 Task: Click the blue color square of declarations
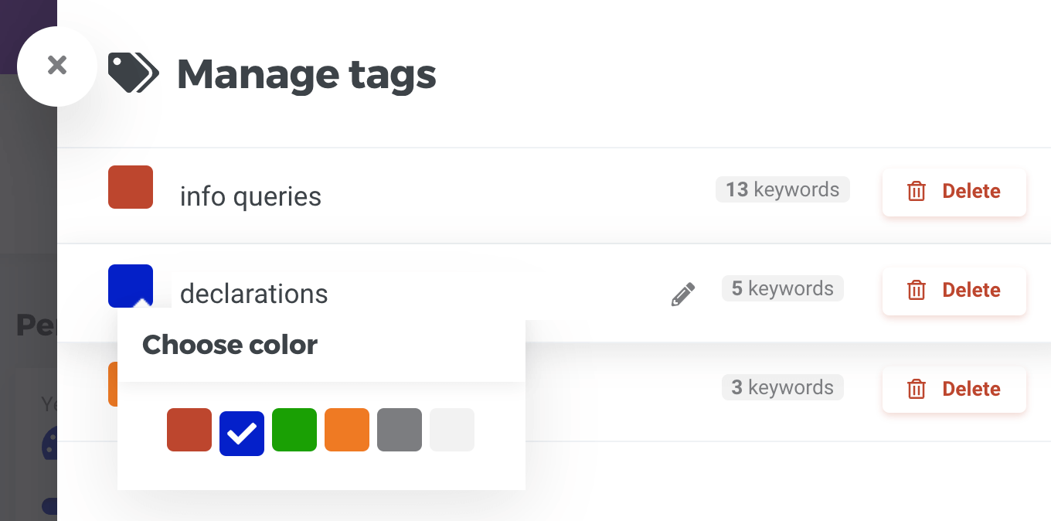pos(131,286)
